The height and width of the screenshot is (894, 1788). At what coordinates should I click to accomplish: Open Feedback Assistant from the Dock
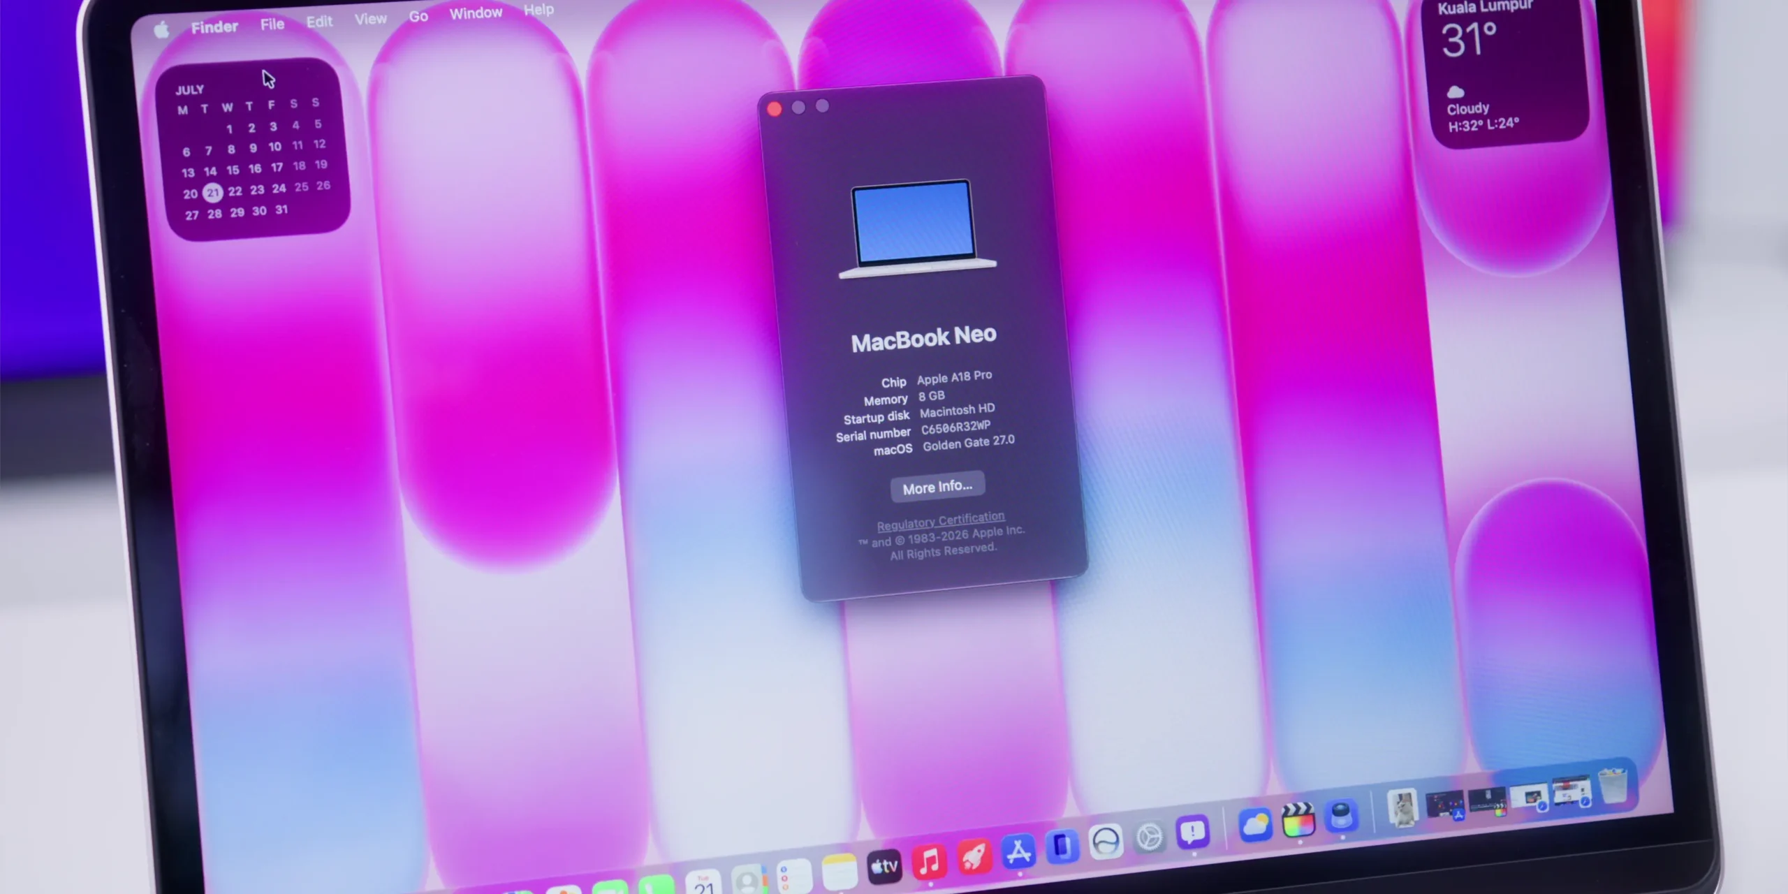click(x=1193, y=831)
